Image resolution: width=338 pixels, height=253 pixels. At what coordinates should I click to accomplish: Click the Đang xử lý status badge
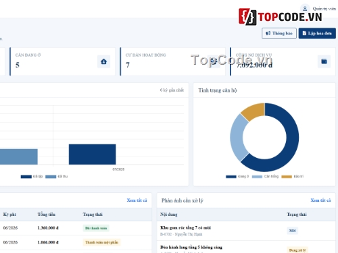(297, 250)
